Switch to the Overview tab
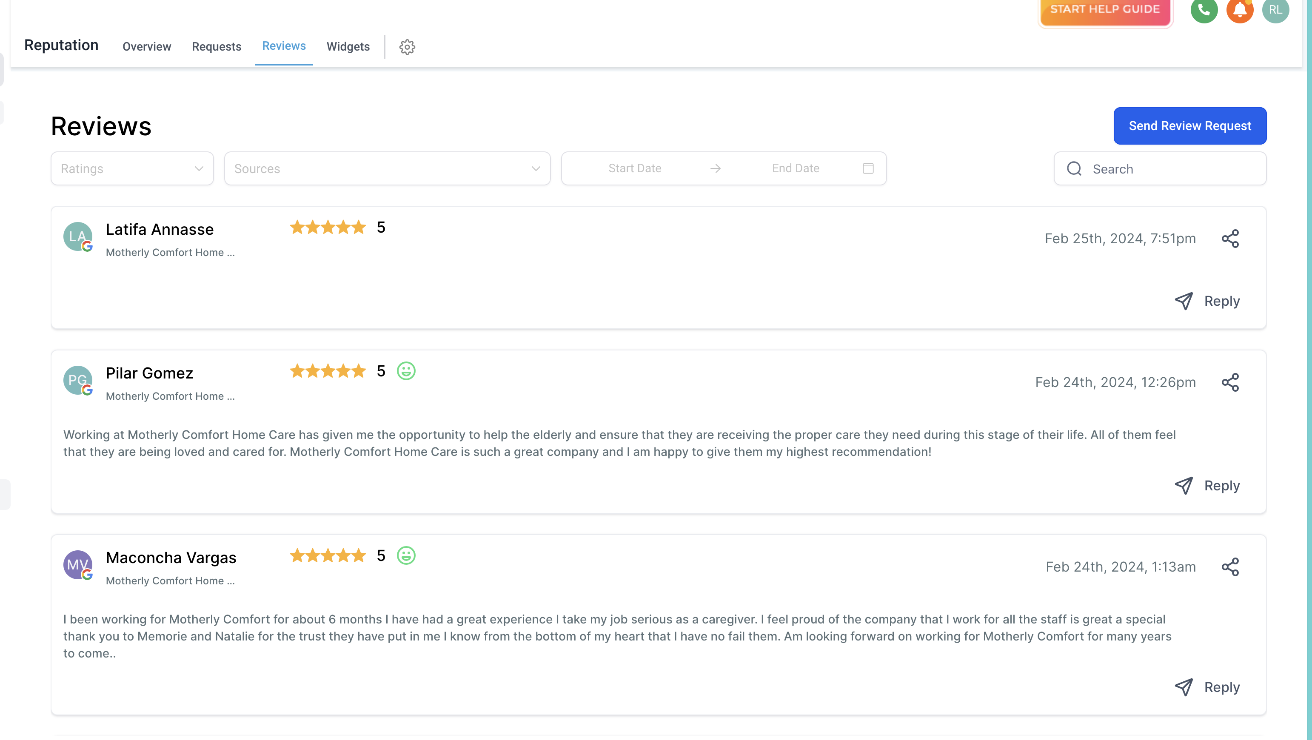The width and height of the screenshot is (1312, 740). tap(147, 46)
